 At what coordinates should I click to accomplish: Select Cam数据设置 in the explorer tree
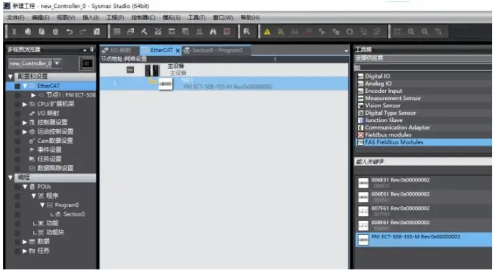point(55,141)
